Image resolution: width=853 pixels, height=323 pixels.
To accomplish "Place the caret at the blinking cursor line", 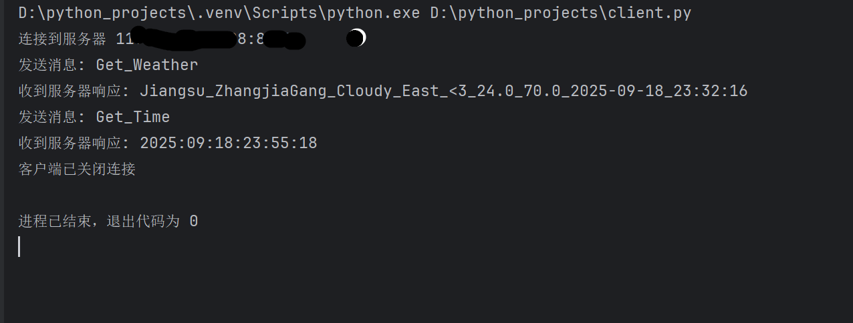I will point(19,247).
